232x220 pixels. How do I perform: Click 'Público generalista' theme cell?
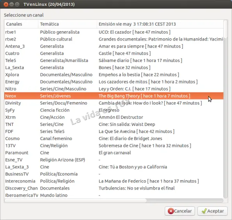pyautogui.click(x=60, y=32)
